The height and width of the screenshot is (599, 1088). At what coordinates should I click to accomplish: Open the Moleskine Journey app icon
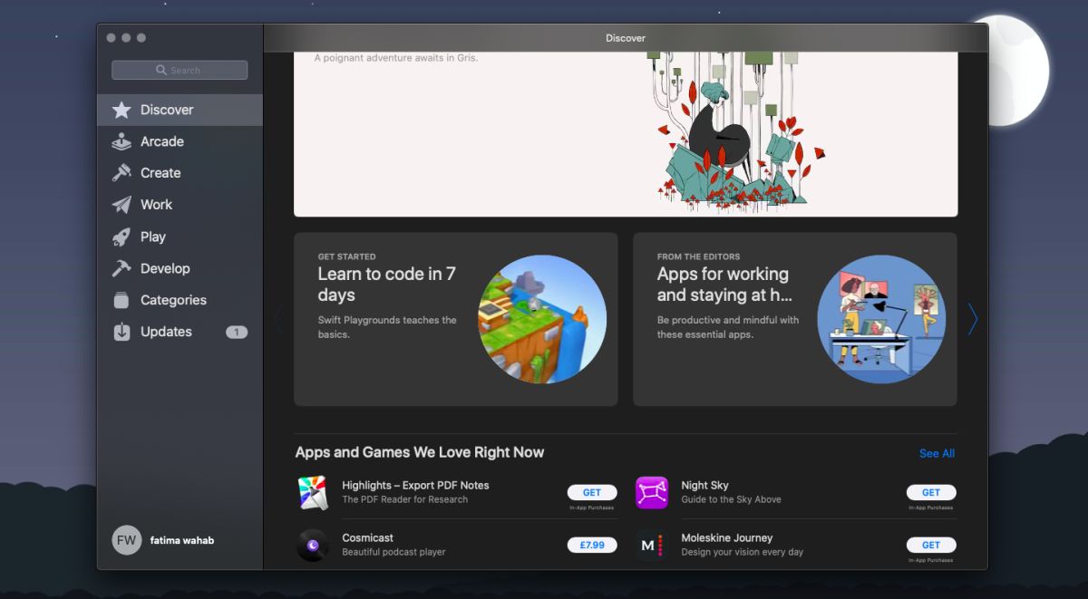(x=652, y=545)
